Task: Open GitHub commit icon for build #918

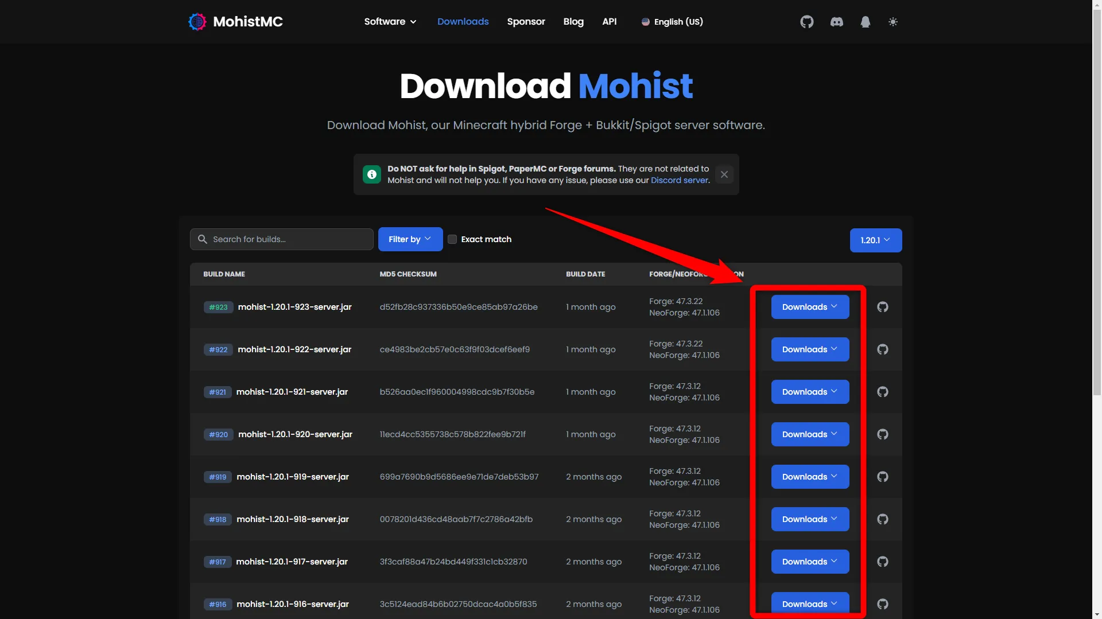Action: click(883, 519)
